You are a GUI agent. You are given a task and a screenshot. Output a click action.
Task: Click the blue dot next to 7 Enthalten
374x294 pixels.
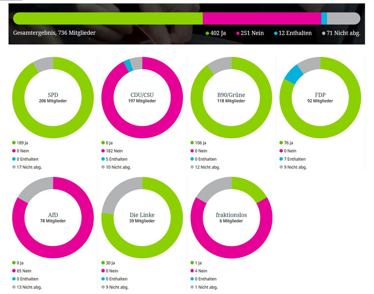tap(281, 159)
